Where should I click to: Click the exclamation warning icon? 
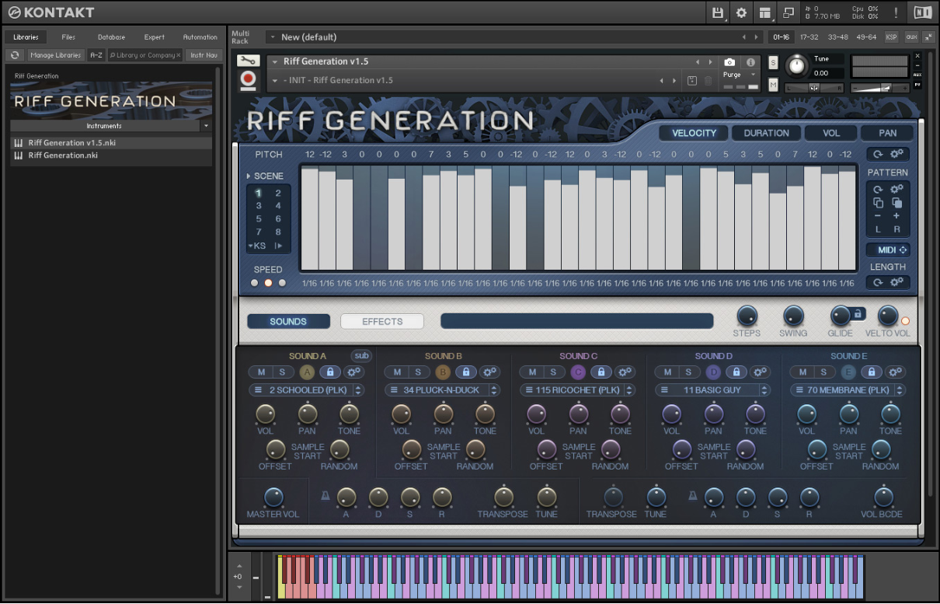(x=896, y=12)
